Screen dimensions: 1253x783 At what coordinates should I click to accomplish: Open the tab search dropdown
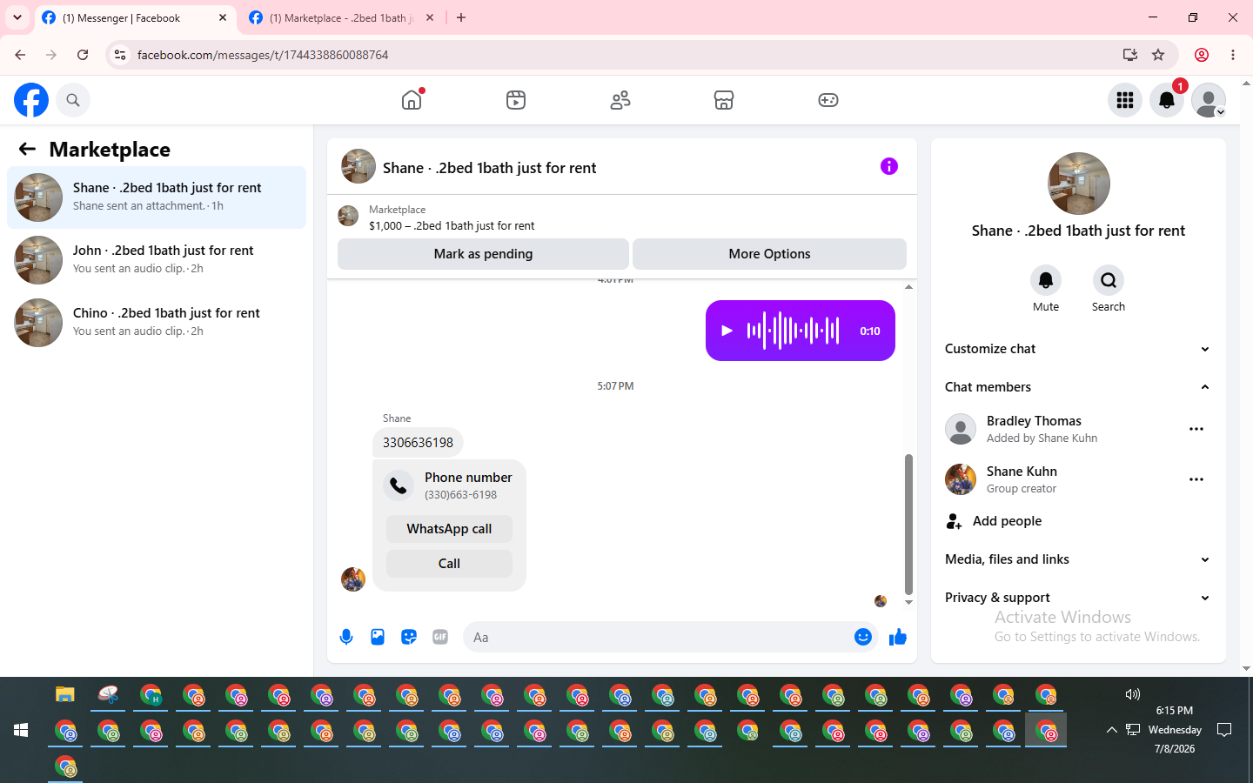[x=17, y=17]
